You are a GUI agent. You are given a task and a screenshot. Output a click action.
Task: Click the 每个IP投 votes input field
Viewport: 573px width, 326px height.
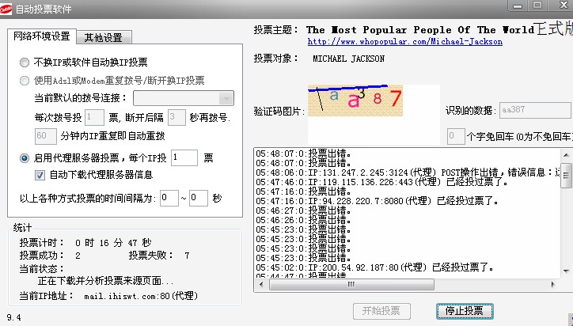tap(184, 158)
